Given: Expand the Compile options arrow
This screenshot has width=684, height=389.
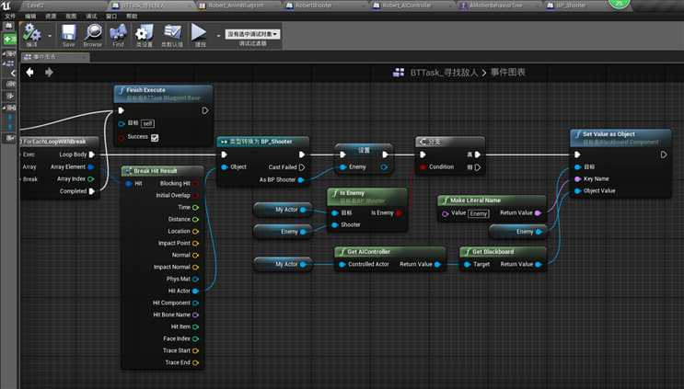Looking at the screenshot, I should point(50,36).
